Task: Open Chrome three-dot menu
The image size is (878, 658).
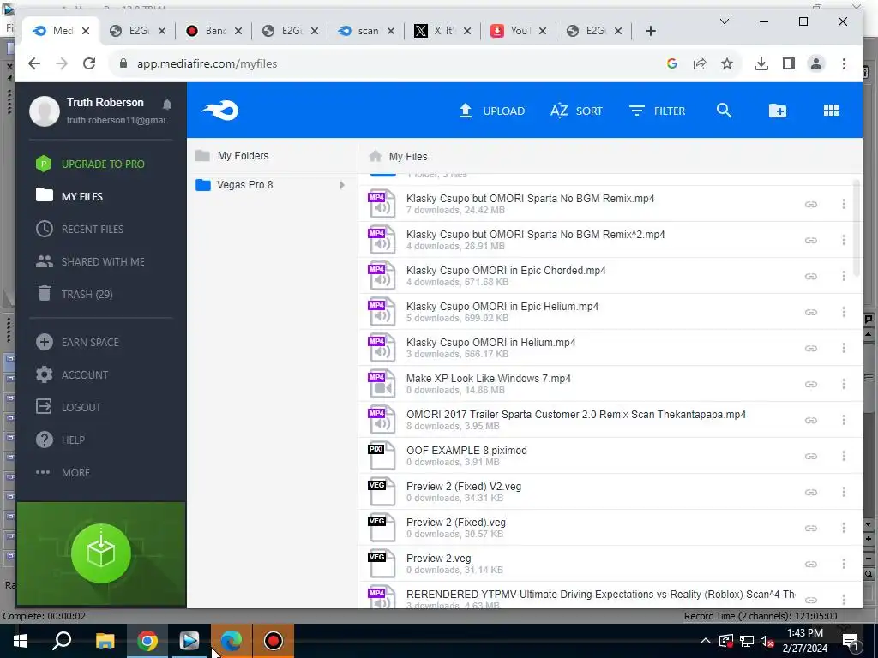Action: [x=844, y=63]
